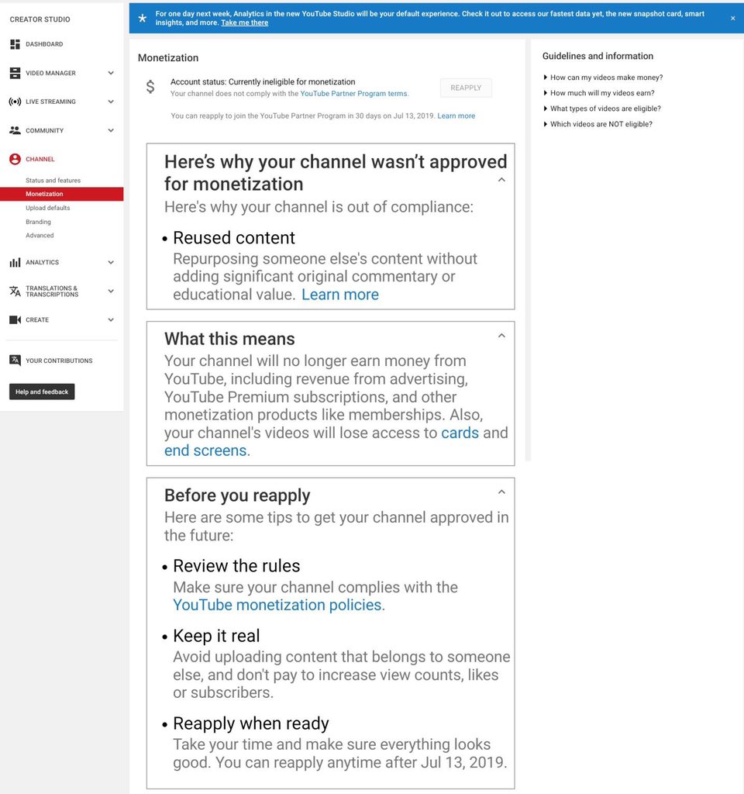Click the Monetization page heading
The height and width of the screenshot is (794, 744).
pyautogui.click(x=168, y=57)
